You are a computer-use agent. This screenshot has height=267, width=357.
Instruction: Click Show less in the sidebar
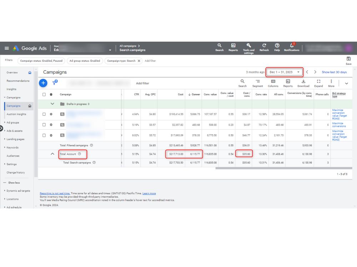pos(14,183)
